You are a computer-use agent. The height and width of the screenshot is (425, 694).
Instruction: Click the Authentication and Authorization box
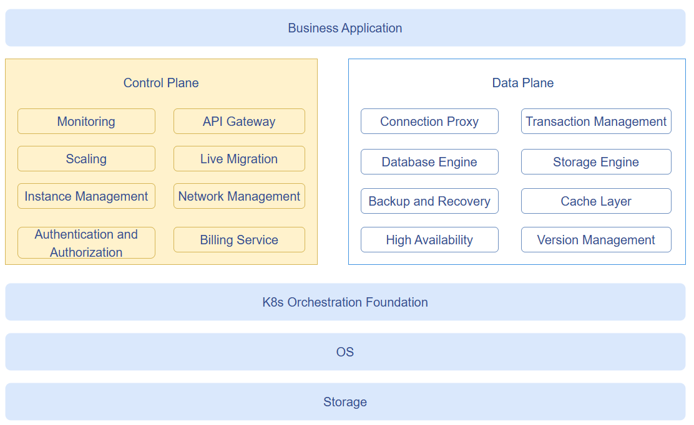tap(86, 242)
